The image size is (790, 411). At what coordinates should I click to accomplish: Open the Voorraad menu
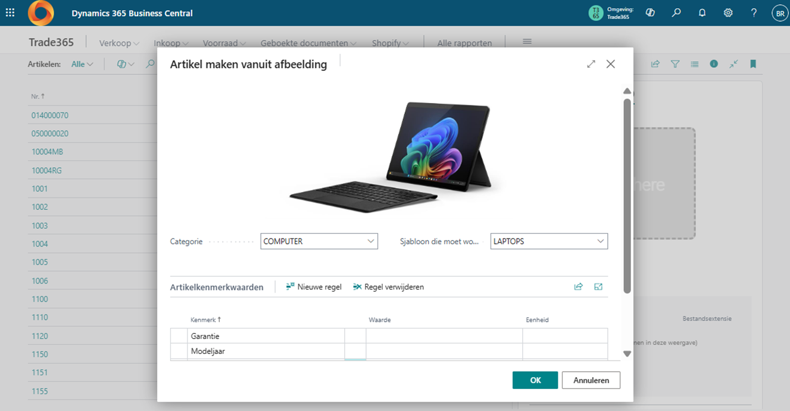pyautogui.click(x=224, y=43)
